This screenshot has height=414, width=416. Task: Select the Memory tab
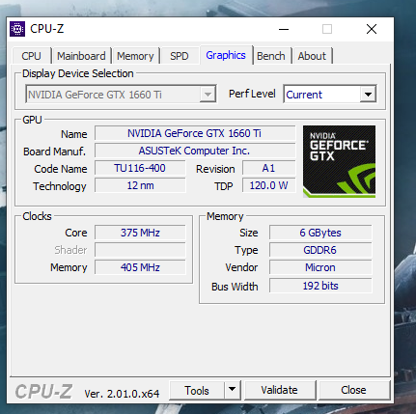click(135, 56)
